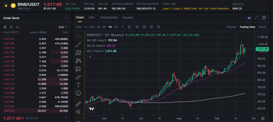This screenshot has width=273, height=122.
Task: Click the BNB Chain token tag
Action: tap(190, 9)
